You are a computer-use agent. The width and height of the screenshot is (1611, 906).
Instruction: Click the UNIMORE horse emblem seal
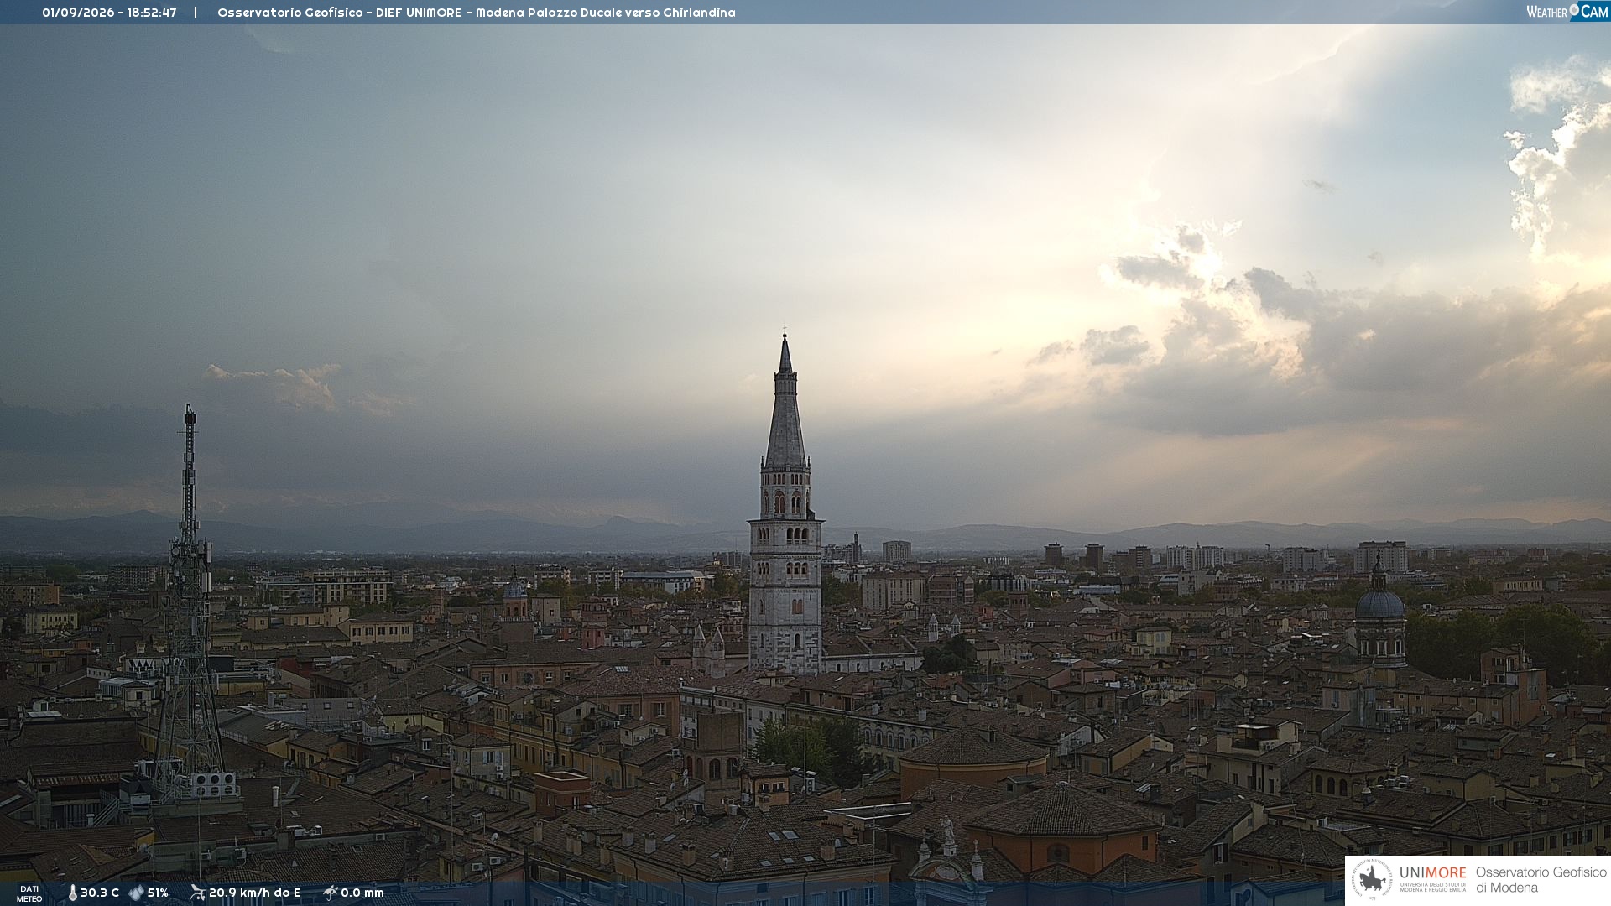(1373, 880)
